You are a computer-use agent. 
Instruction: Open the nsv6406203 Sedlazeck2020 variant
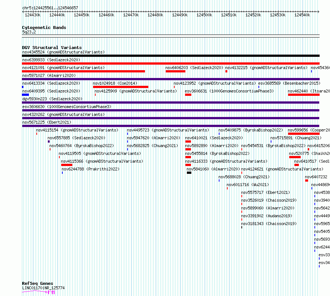(194, 68)
